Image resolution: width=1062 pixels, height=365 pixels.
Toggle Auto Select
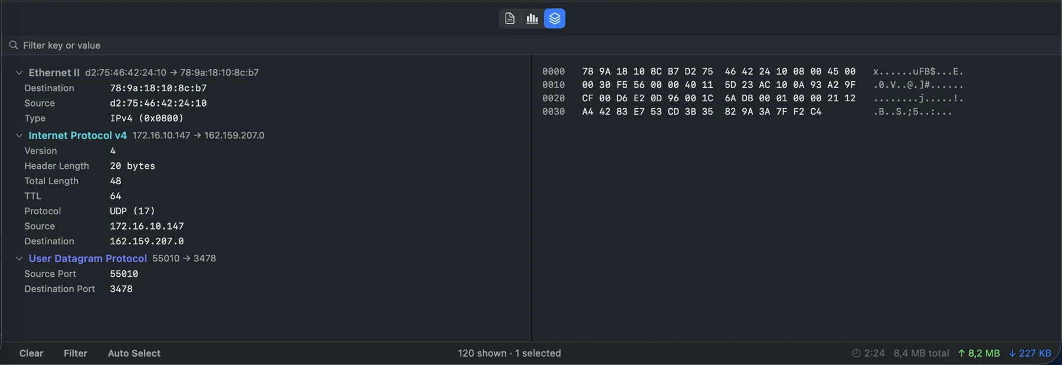click(134, 353)
